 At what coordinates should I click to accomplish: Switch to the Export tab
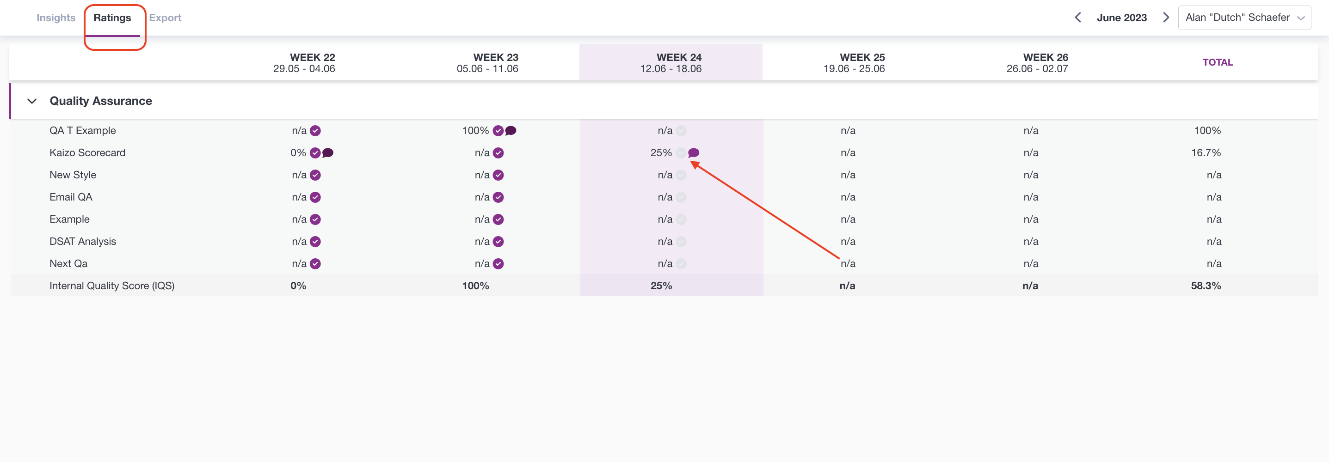tap(165, 18)
